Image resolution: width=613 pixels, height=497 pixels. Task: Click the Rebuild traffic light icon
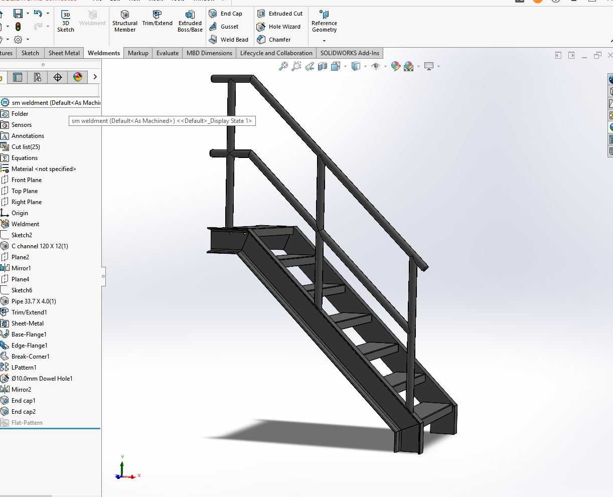(18, 27)
